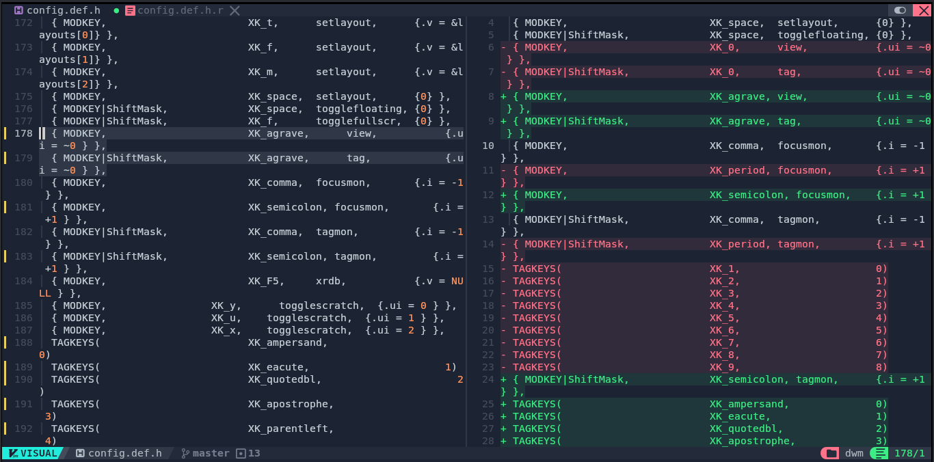Click the green modified dot indicator

116,10
